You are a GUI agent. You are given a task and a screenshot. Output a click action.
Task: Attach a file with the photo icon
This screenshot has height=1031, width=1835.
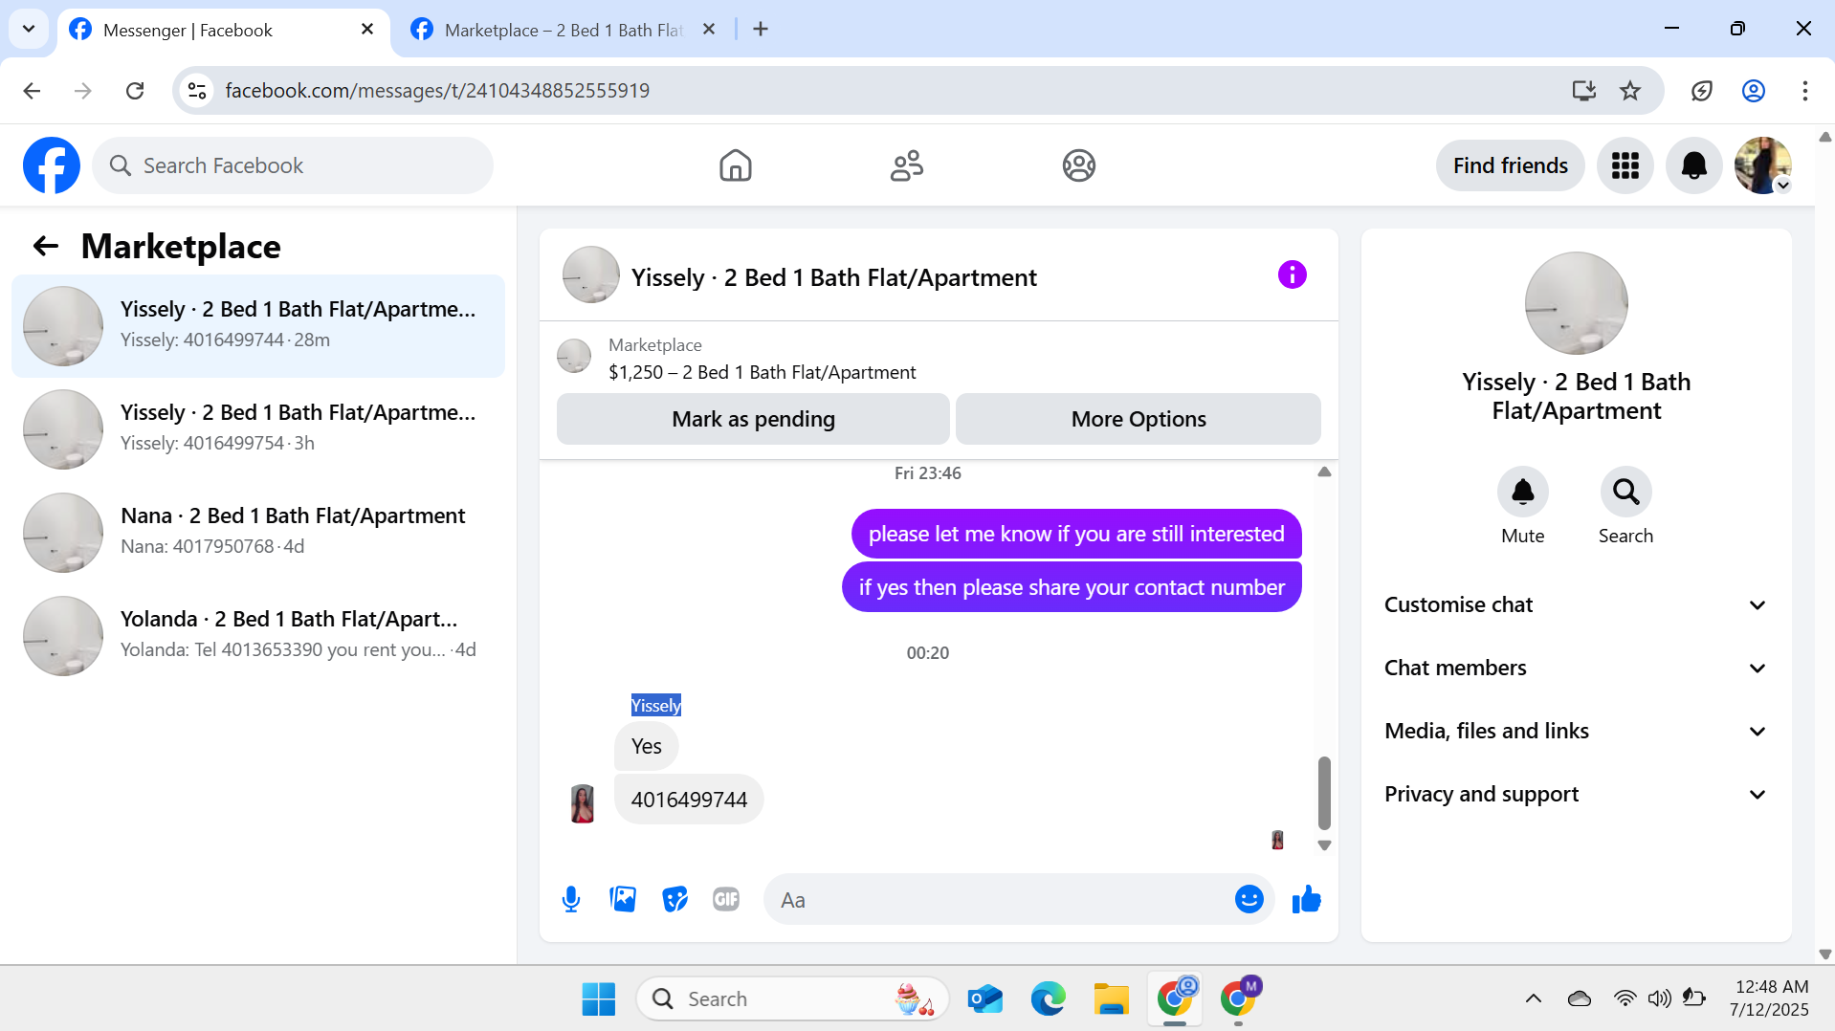[x=623, y=899]
